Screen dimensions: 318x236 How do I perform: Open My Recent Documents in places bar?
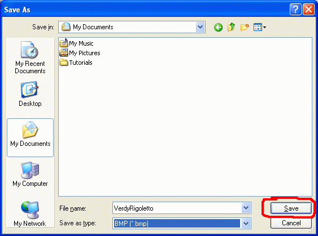click(30, 57)
